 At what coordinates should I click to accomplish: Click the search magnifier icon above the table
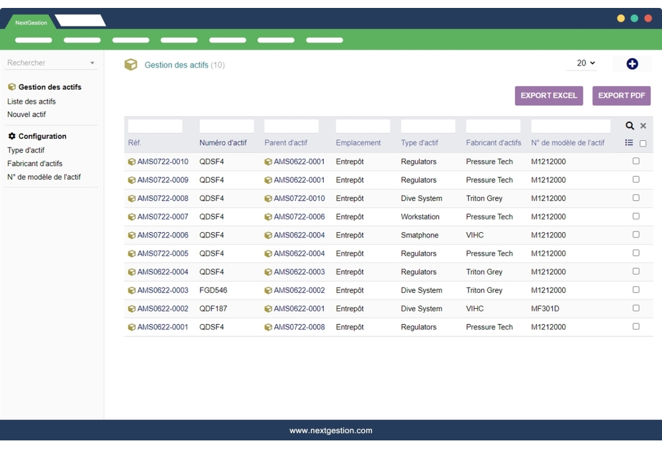pos(628,125)
